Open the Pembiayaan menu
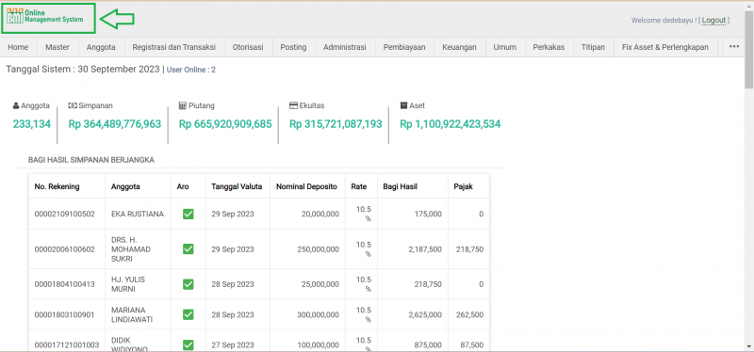 pyautogui.click(x=404, y=47)
